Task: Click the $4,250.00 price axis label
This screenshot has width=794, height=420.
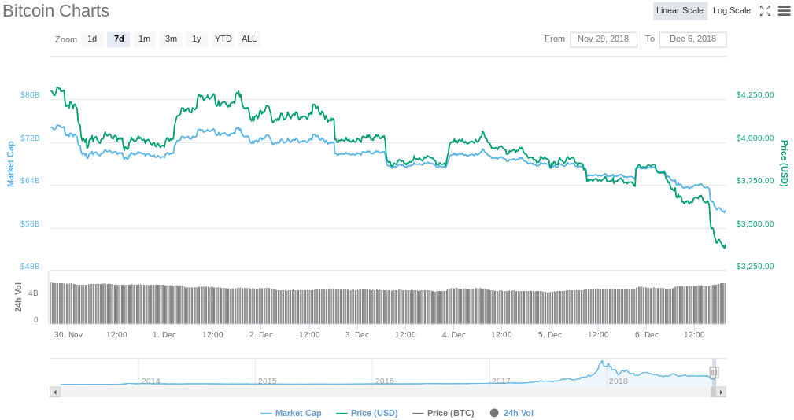Action: 755,94
